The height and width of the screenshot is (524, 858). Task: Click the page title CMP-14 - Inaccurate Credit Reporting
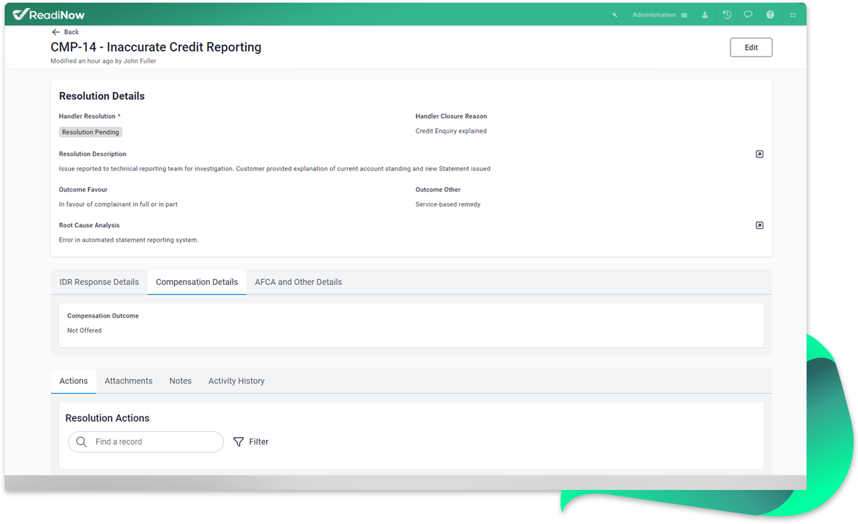[156, 47]
